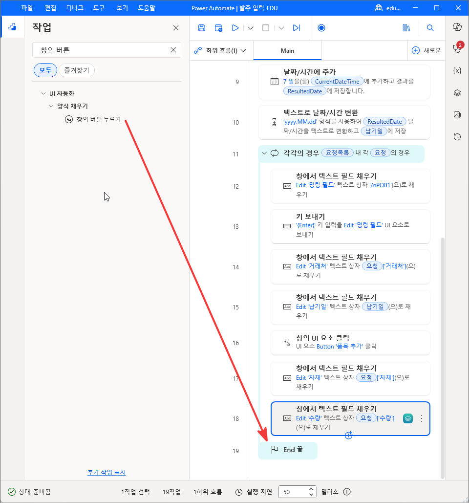Start the Recorder with the circle icon
This screenshot has height=503, width=469.
click(x=321, y=28)
